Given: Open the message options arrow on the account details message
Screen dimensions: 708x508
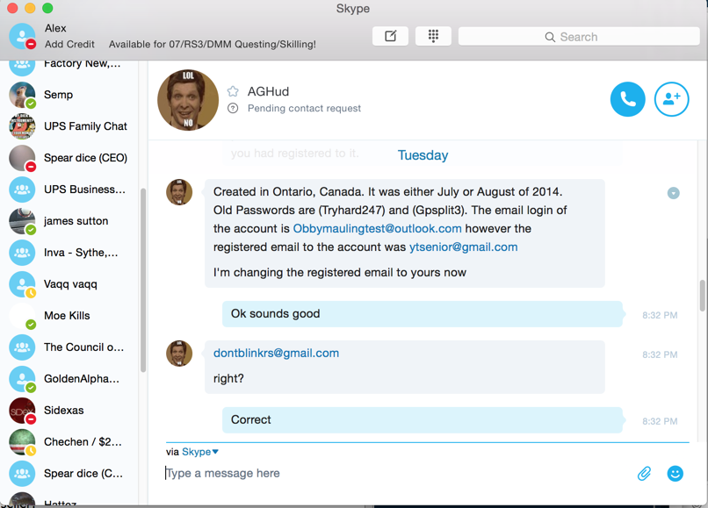Looking at the screenshot, I should (x=673, y=193).
